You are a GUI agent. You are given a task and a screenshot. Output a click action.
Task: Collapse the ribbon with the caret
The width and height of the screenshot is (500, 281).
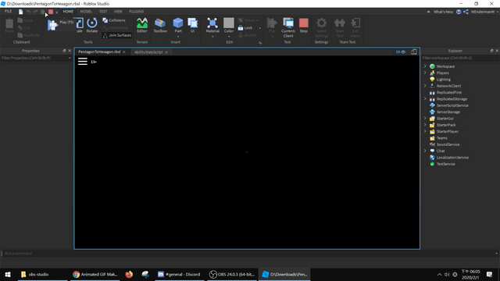(x=428, y=12)
